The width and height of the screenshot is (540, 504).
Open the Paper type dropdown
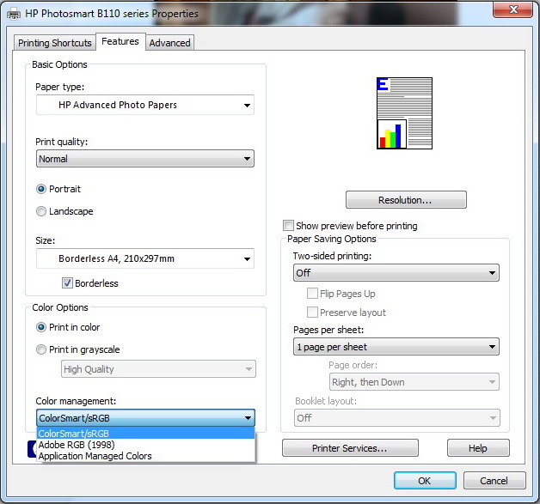tap(145, 105)
